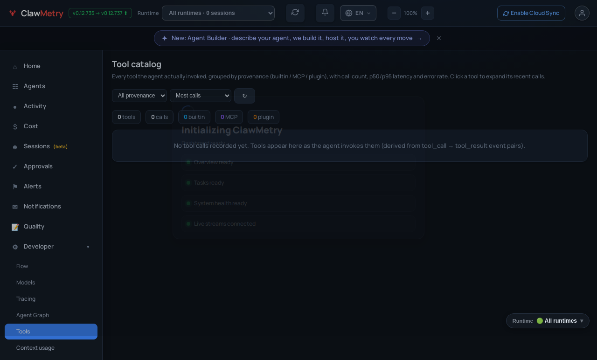Click the Cost dollar icon
The height and width of the screenshot is (360, 597).
15,127
